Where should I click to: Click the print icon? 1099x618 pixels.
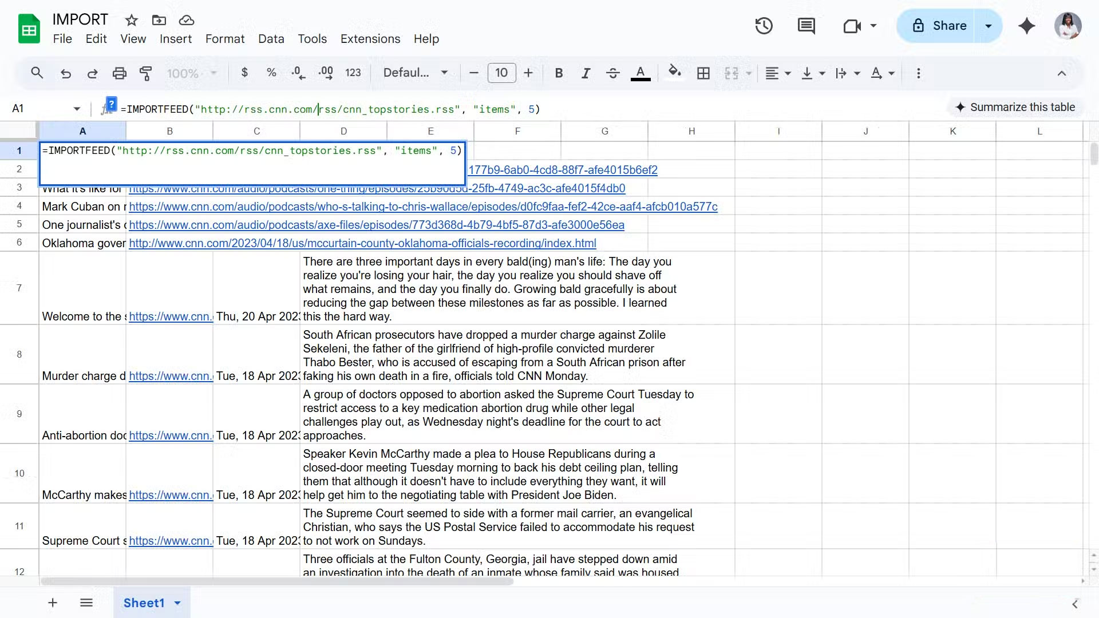(x=119, y=73)
